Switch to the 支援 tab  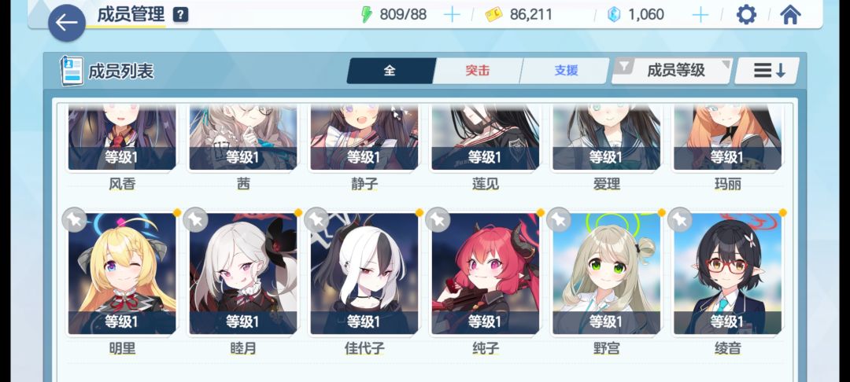[565, 70]
